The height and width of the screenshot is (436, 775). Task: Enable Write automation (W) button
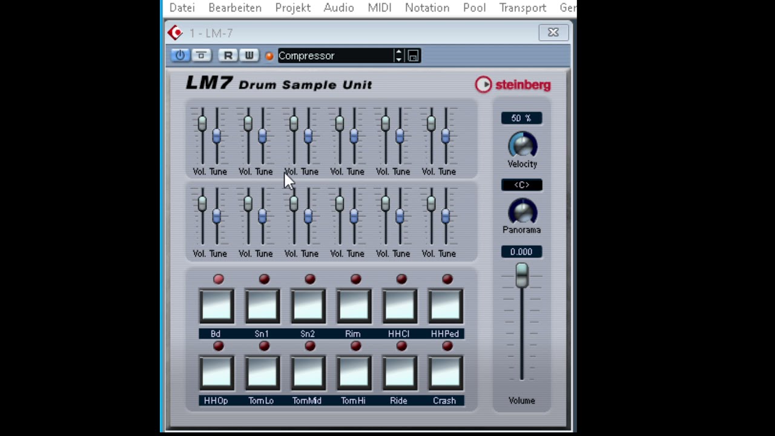pyautogui.click(x=249, y=55)
